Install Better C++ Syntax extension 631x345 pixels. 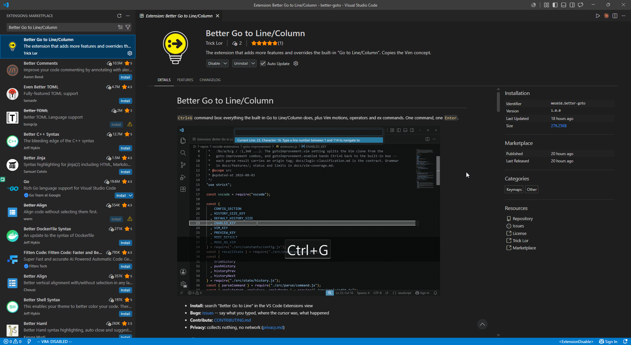(x=125, y=148)
